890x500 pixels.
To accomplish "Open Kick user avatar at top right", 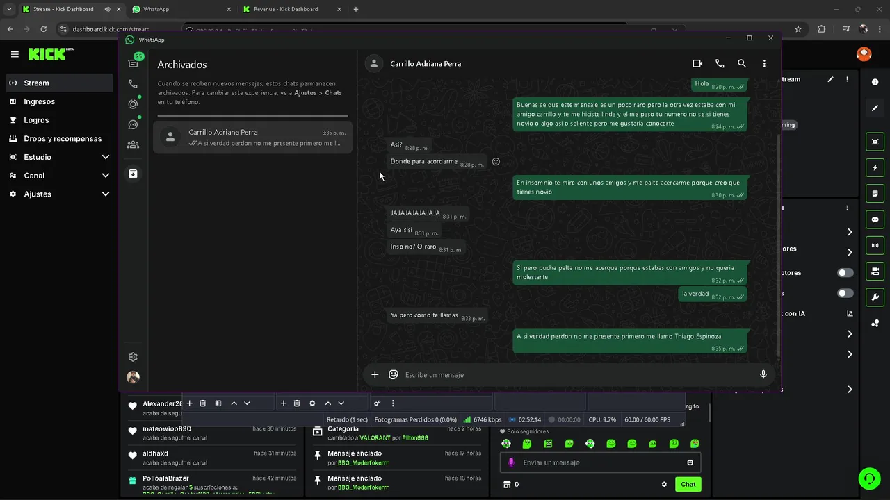I will 864,54.
